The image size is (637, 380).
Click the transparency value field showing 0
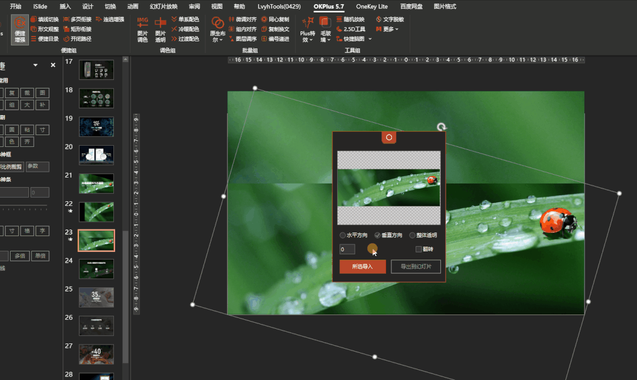tap(347, 249)
